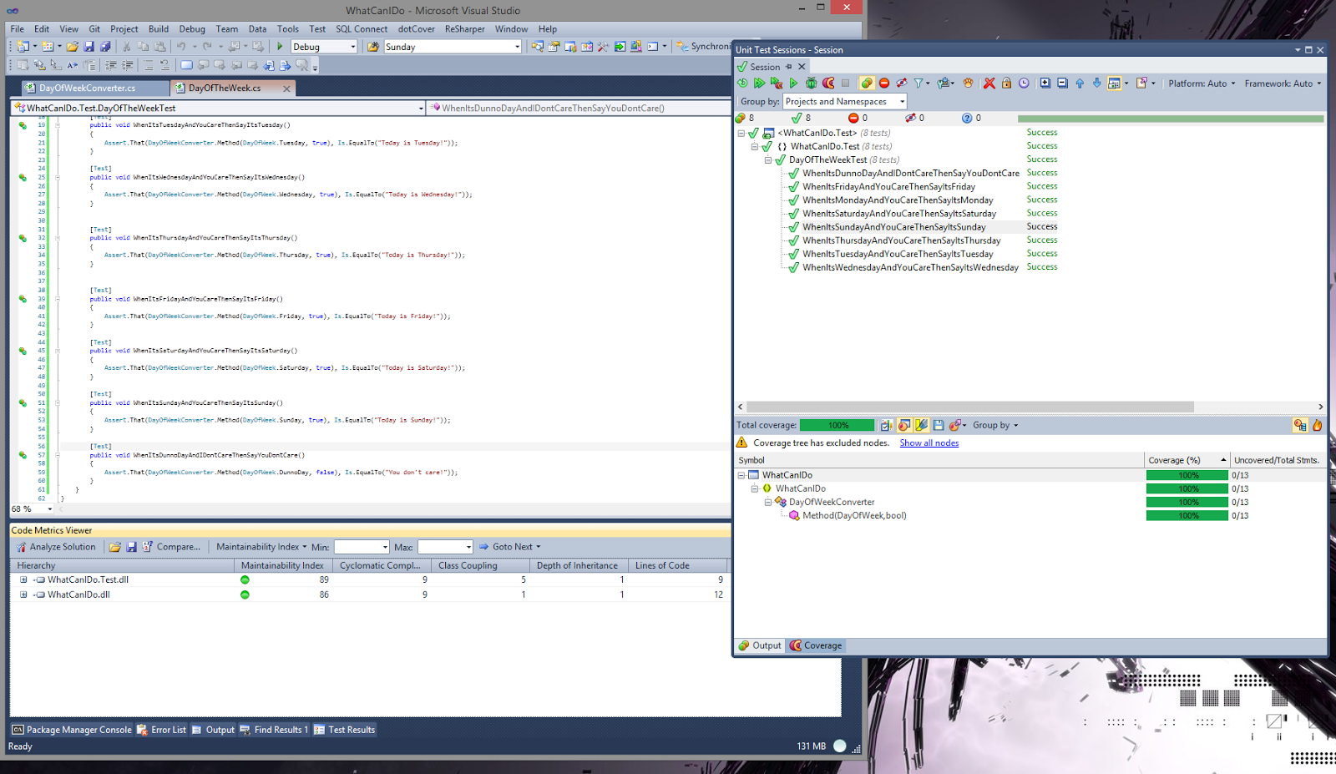Screen dimensions: 1336x774
Task: Lock the test session with padlock icon
Action: (1006, 83)
